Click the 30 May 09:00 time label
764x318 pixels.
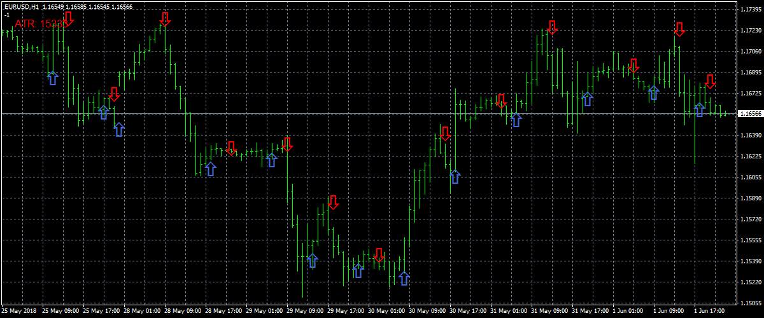[428, 312]
